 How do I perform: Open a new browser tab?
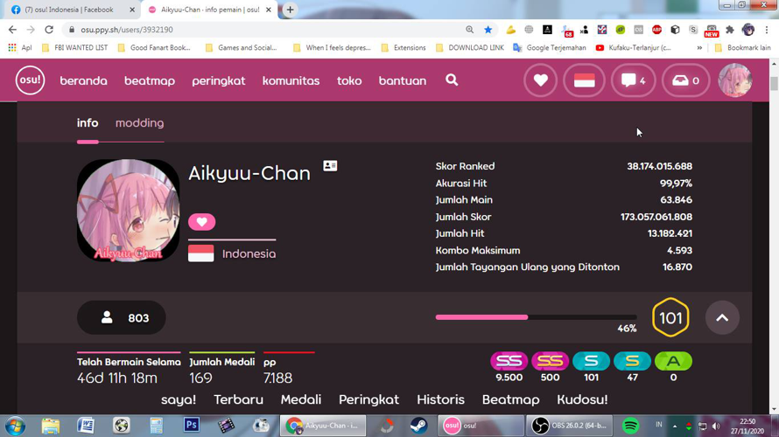(x=290, y=10)
